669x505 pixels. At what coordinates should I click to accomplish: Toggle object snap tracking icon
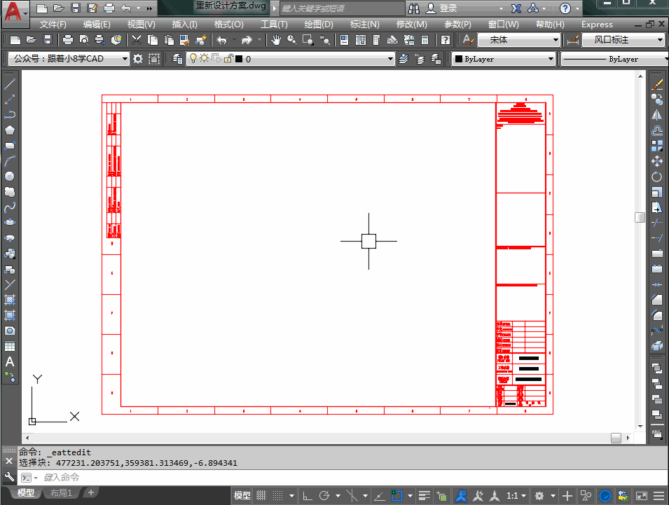tap(379, 496)
